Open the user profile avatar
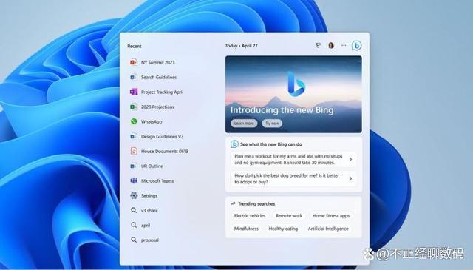The height and width of the screenshot is (270, 473). [331, 46]
